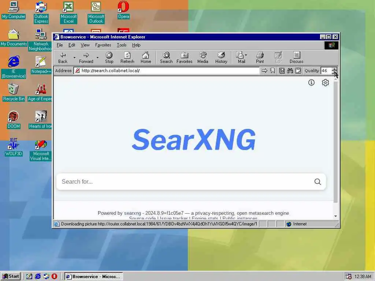Open the Media toolbar button
Viewport: 375px width, 281px height.
pos(203,57)
